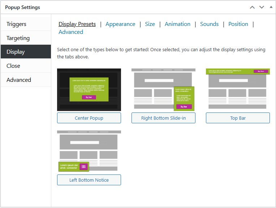Collapse the Popup Settings panel triangle
276x208 pixels.
click(x=271, y=7)
